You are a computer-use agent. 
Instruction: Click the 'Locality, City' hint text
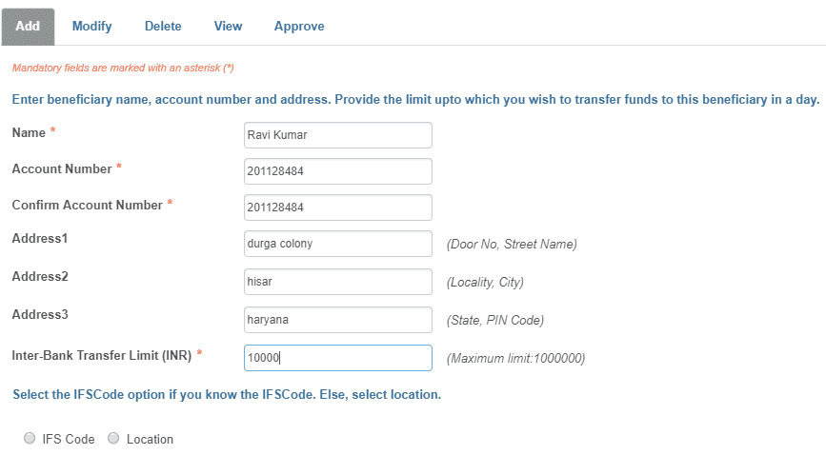tap(485, 283)
